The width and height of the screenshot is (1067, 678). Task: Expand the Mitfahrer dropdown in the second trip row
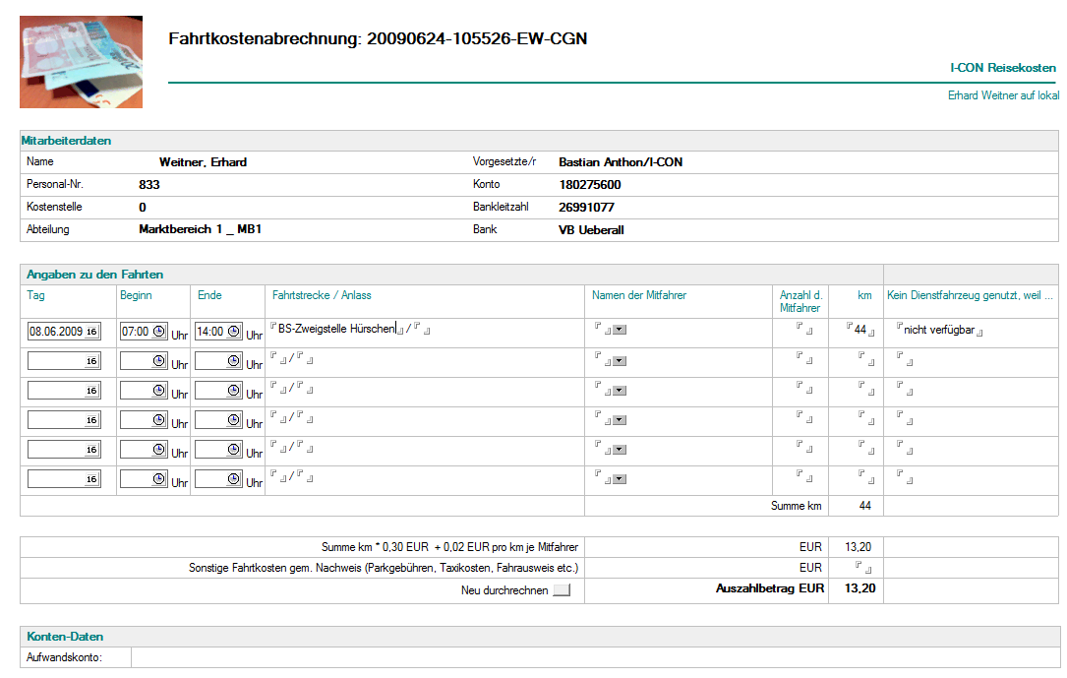(x=620, y=361)
